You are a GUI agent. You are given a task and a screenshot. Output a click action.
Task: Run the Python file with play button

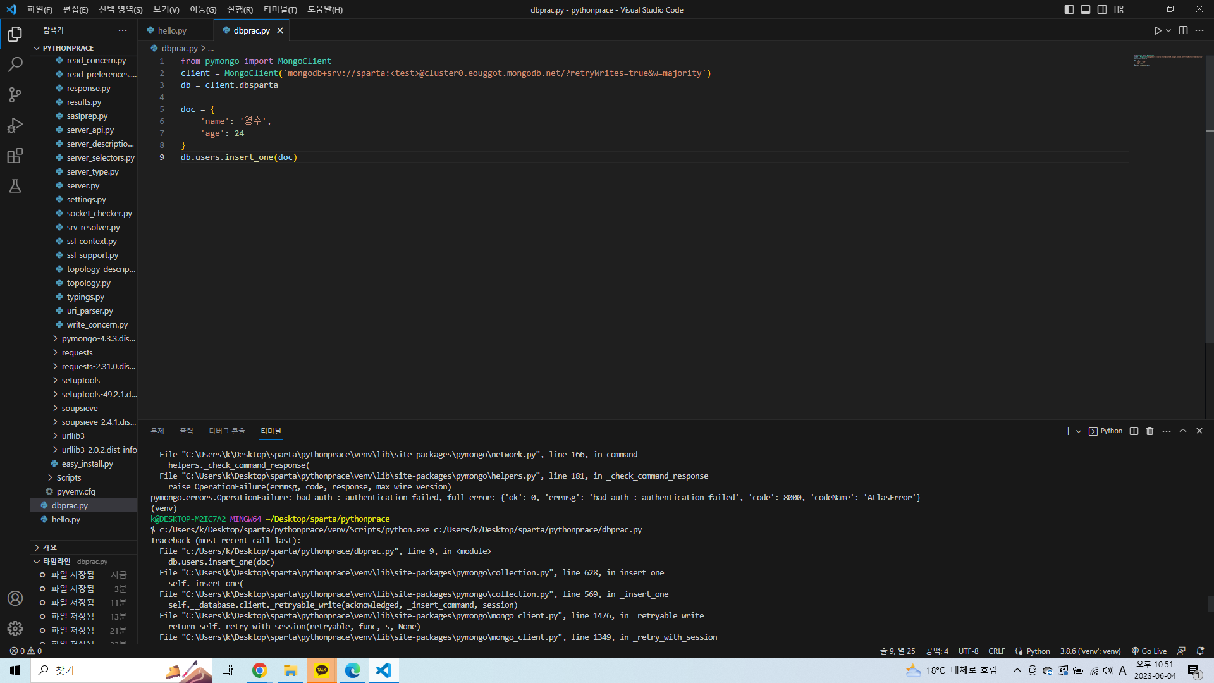pyautogui.click(x=1157, y=30)
